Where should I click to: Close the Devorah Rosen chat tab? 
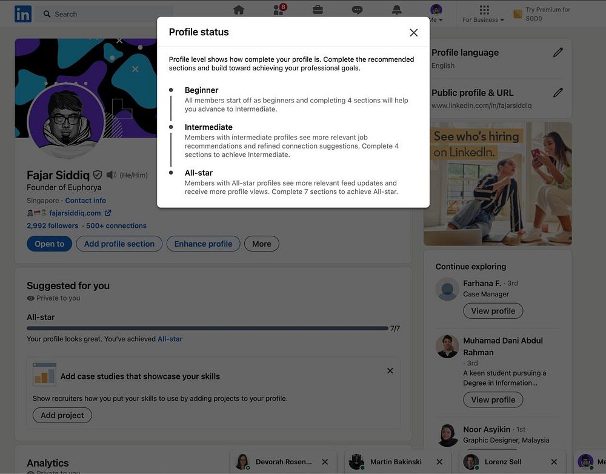tap(325, 462)
